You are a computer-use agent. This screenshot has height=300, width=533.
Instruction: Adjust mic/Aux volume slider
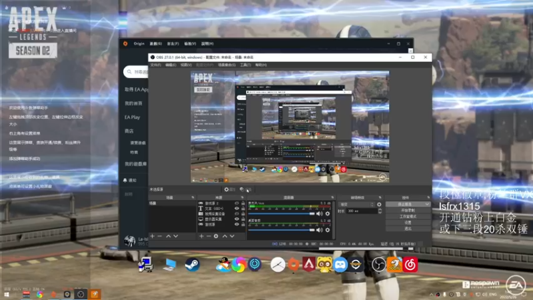(281, 213)
